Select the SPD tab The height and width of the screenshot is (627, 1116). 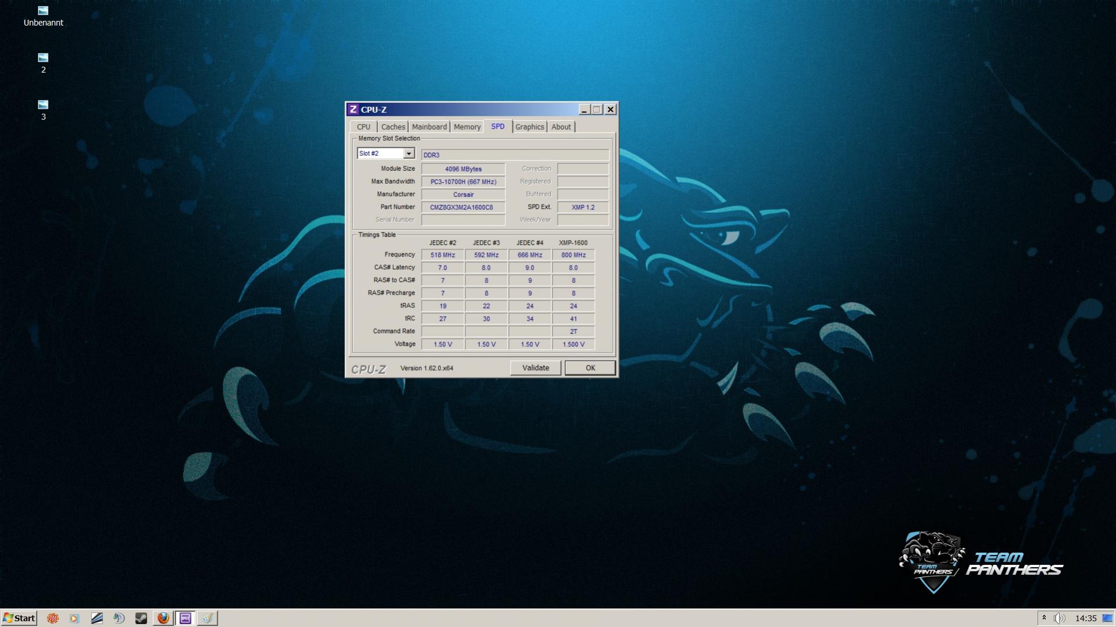point(498,126)
